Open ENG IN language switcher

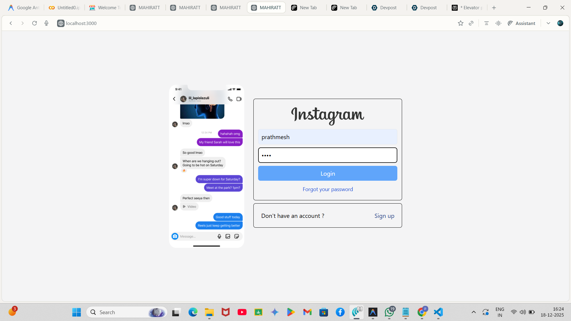tap(500, 312)
